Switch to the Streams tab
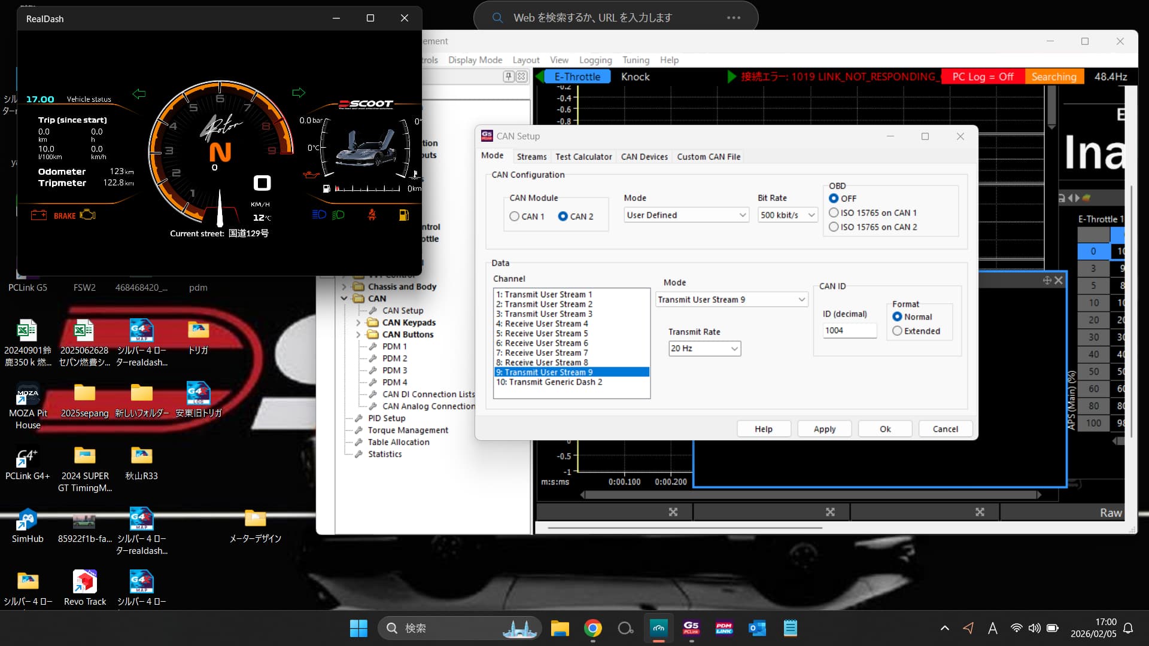Screen dimensions: 1149x646 [531, 157]
